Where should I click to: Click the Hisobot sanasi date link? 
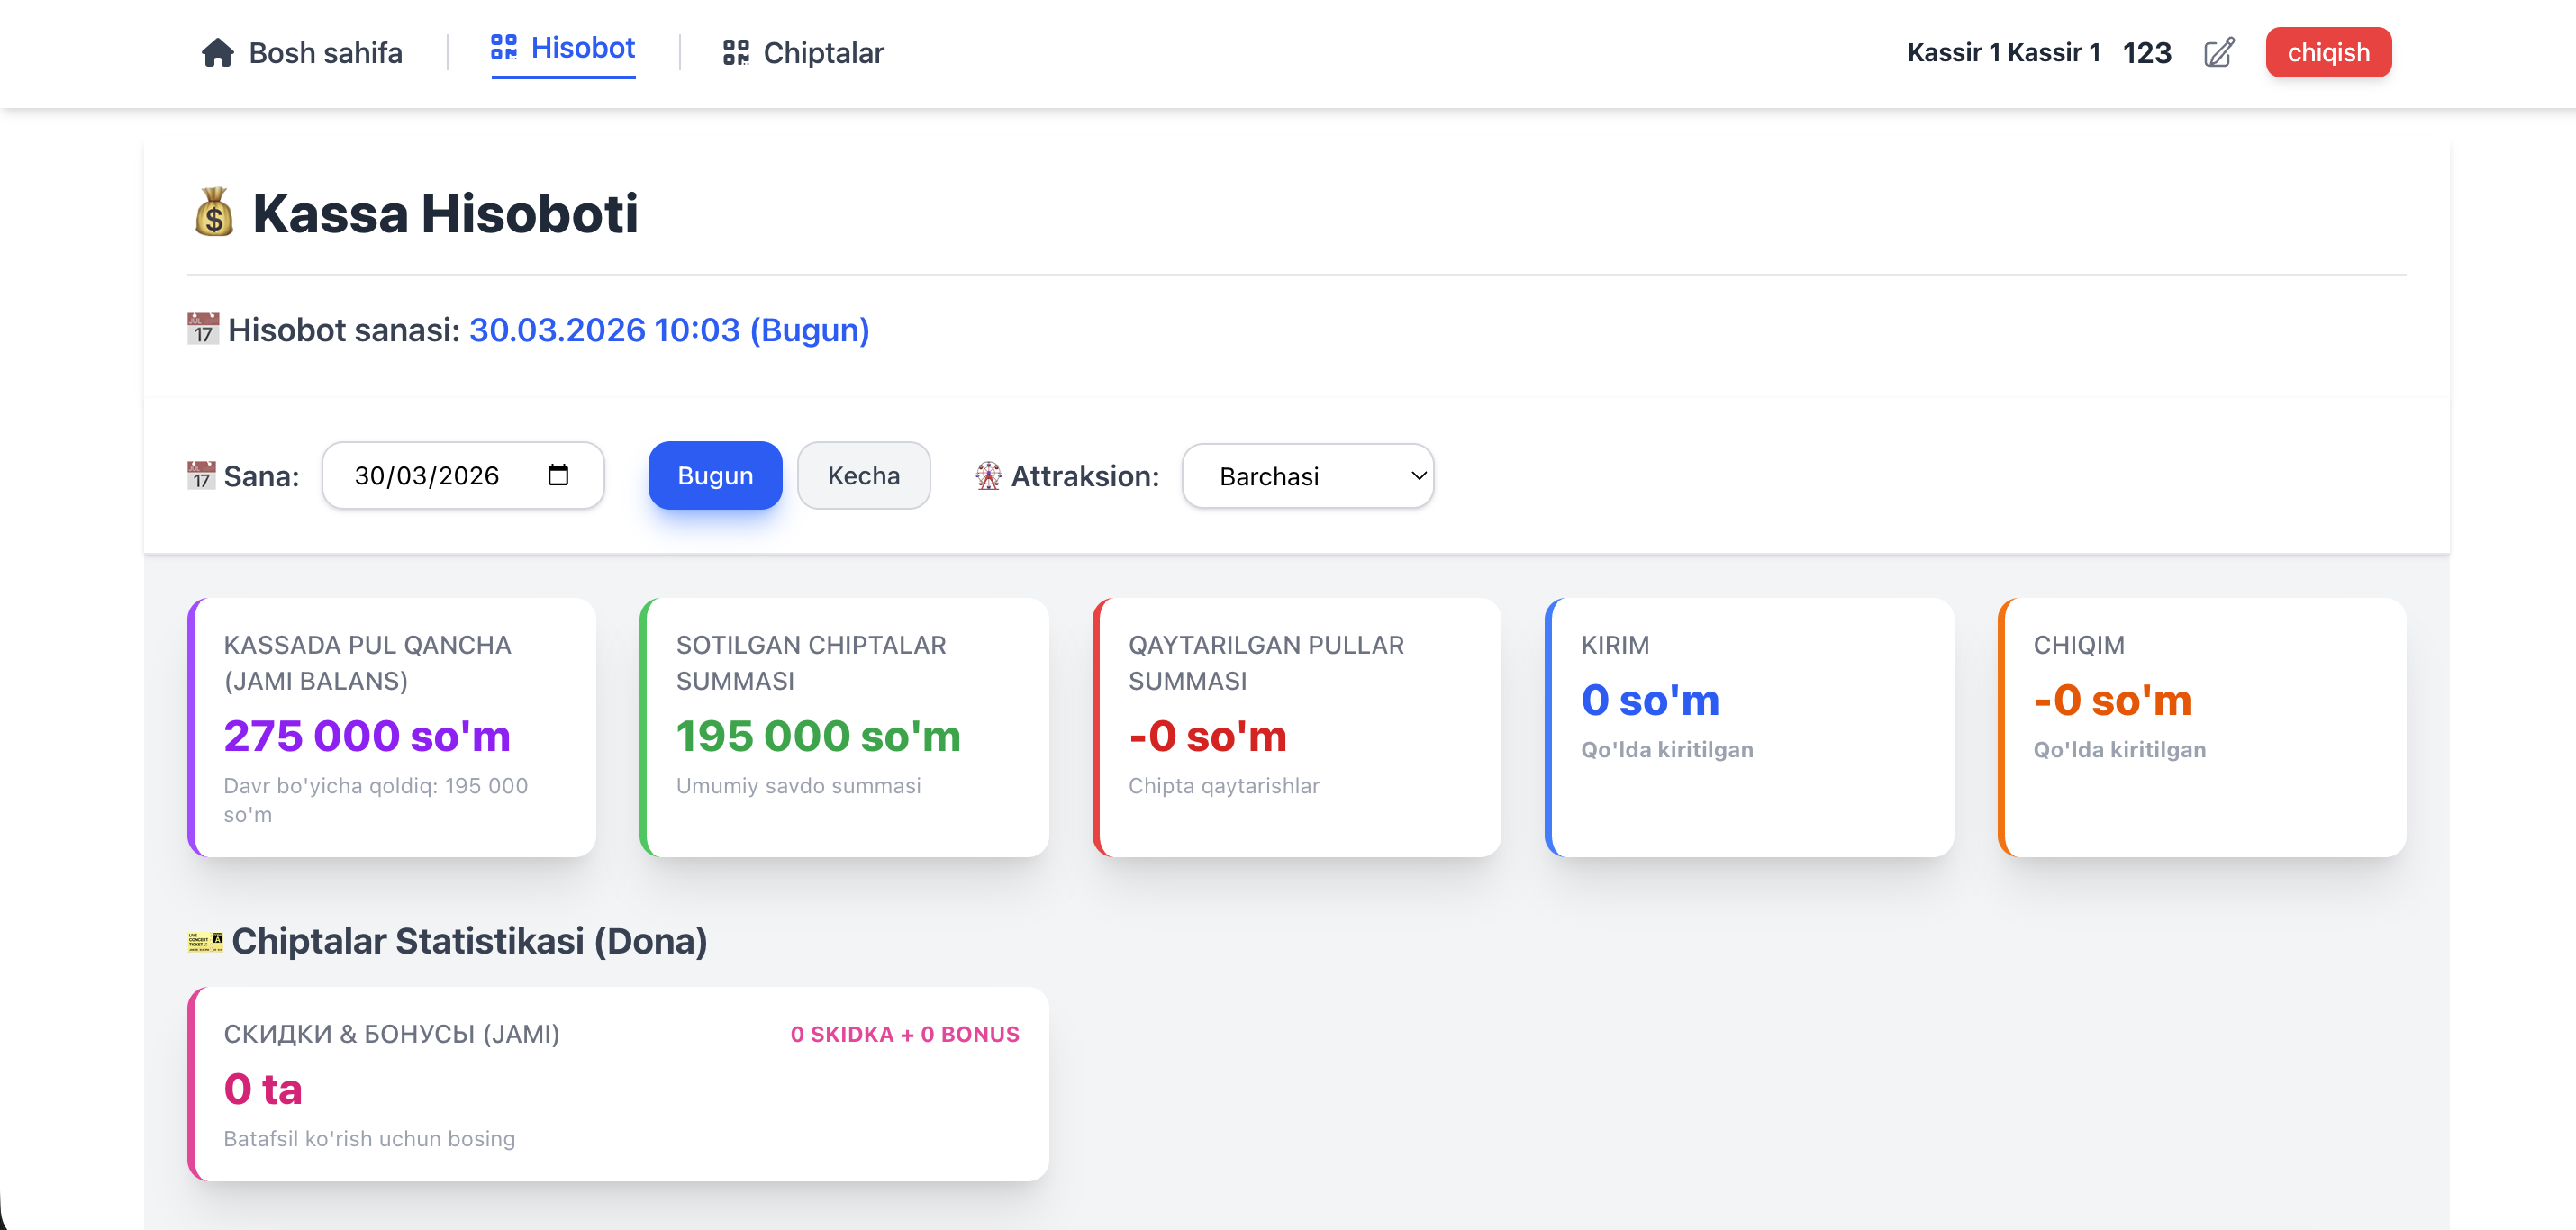668,329
